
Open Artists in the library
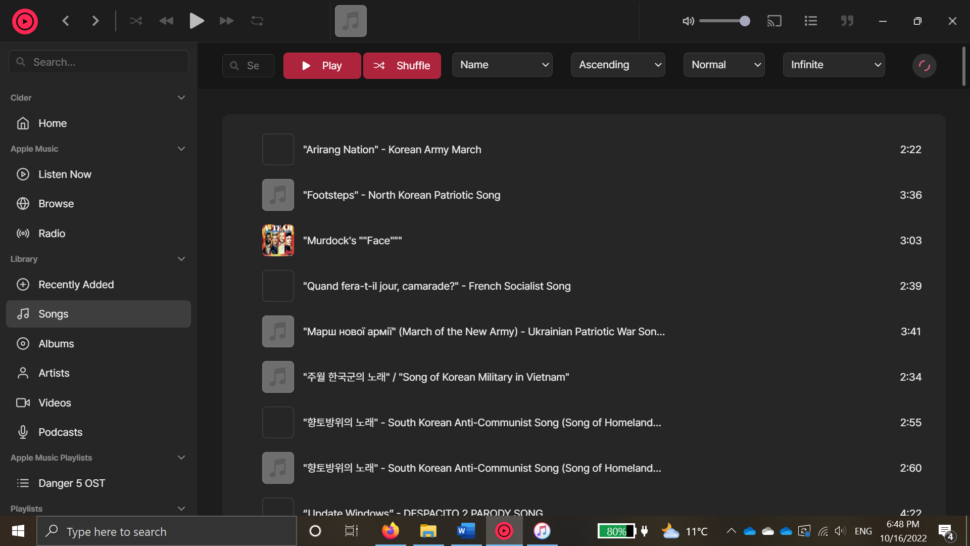coord(99,373)
